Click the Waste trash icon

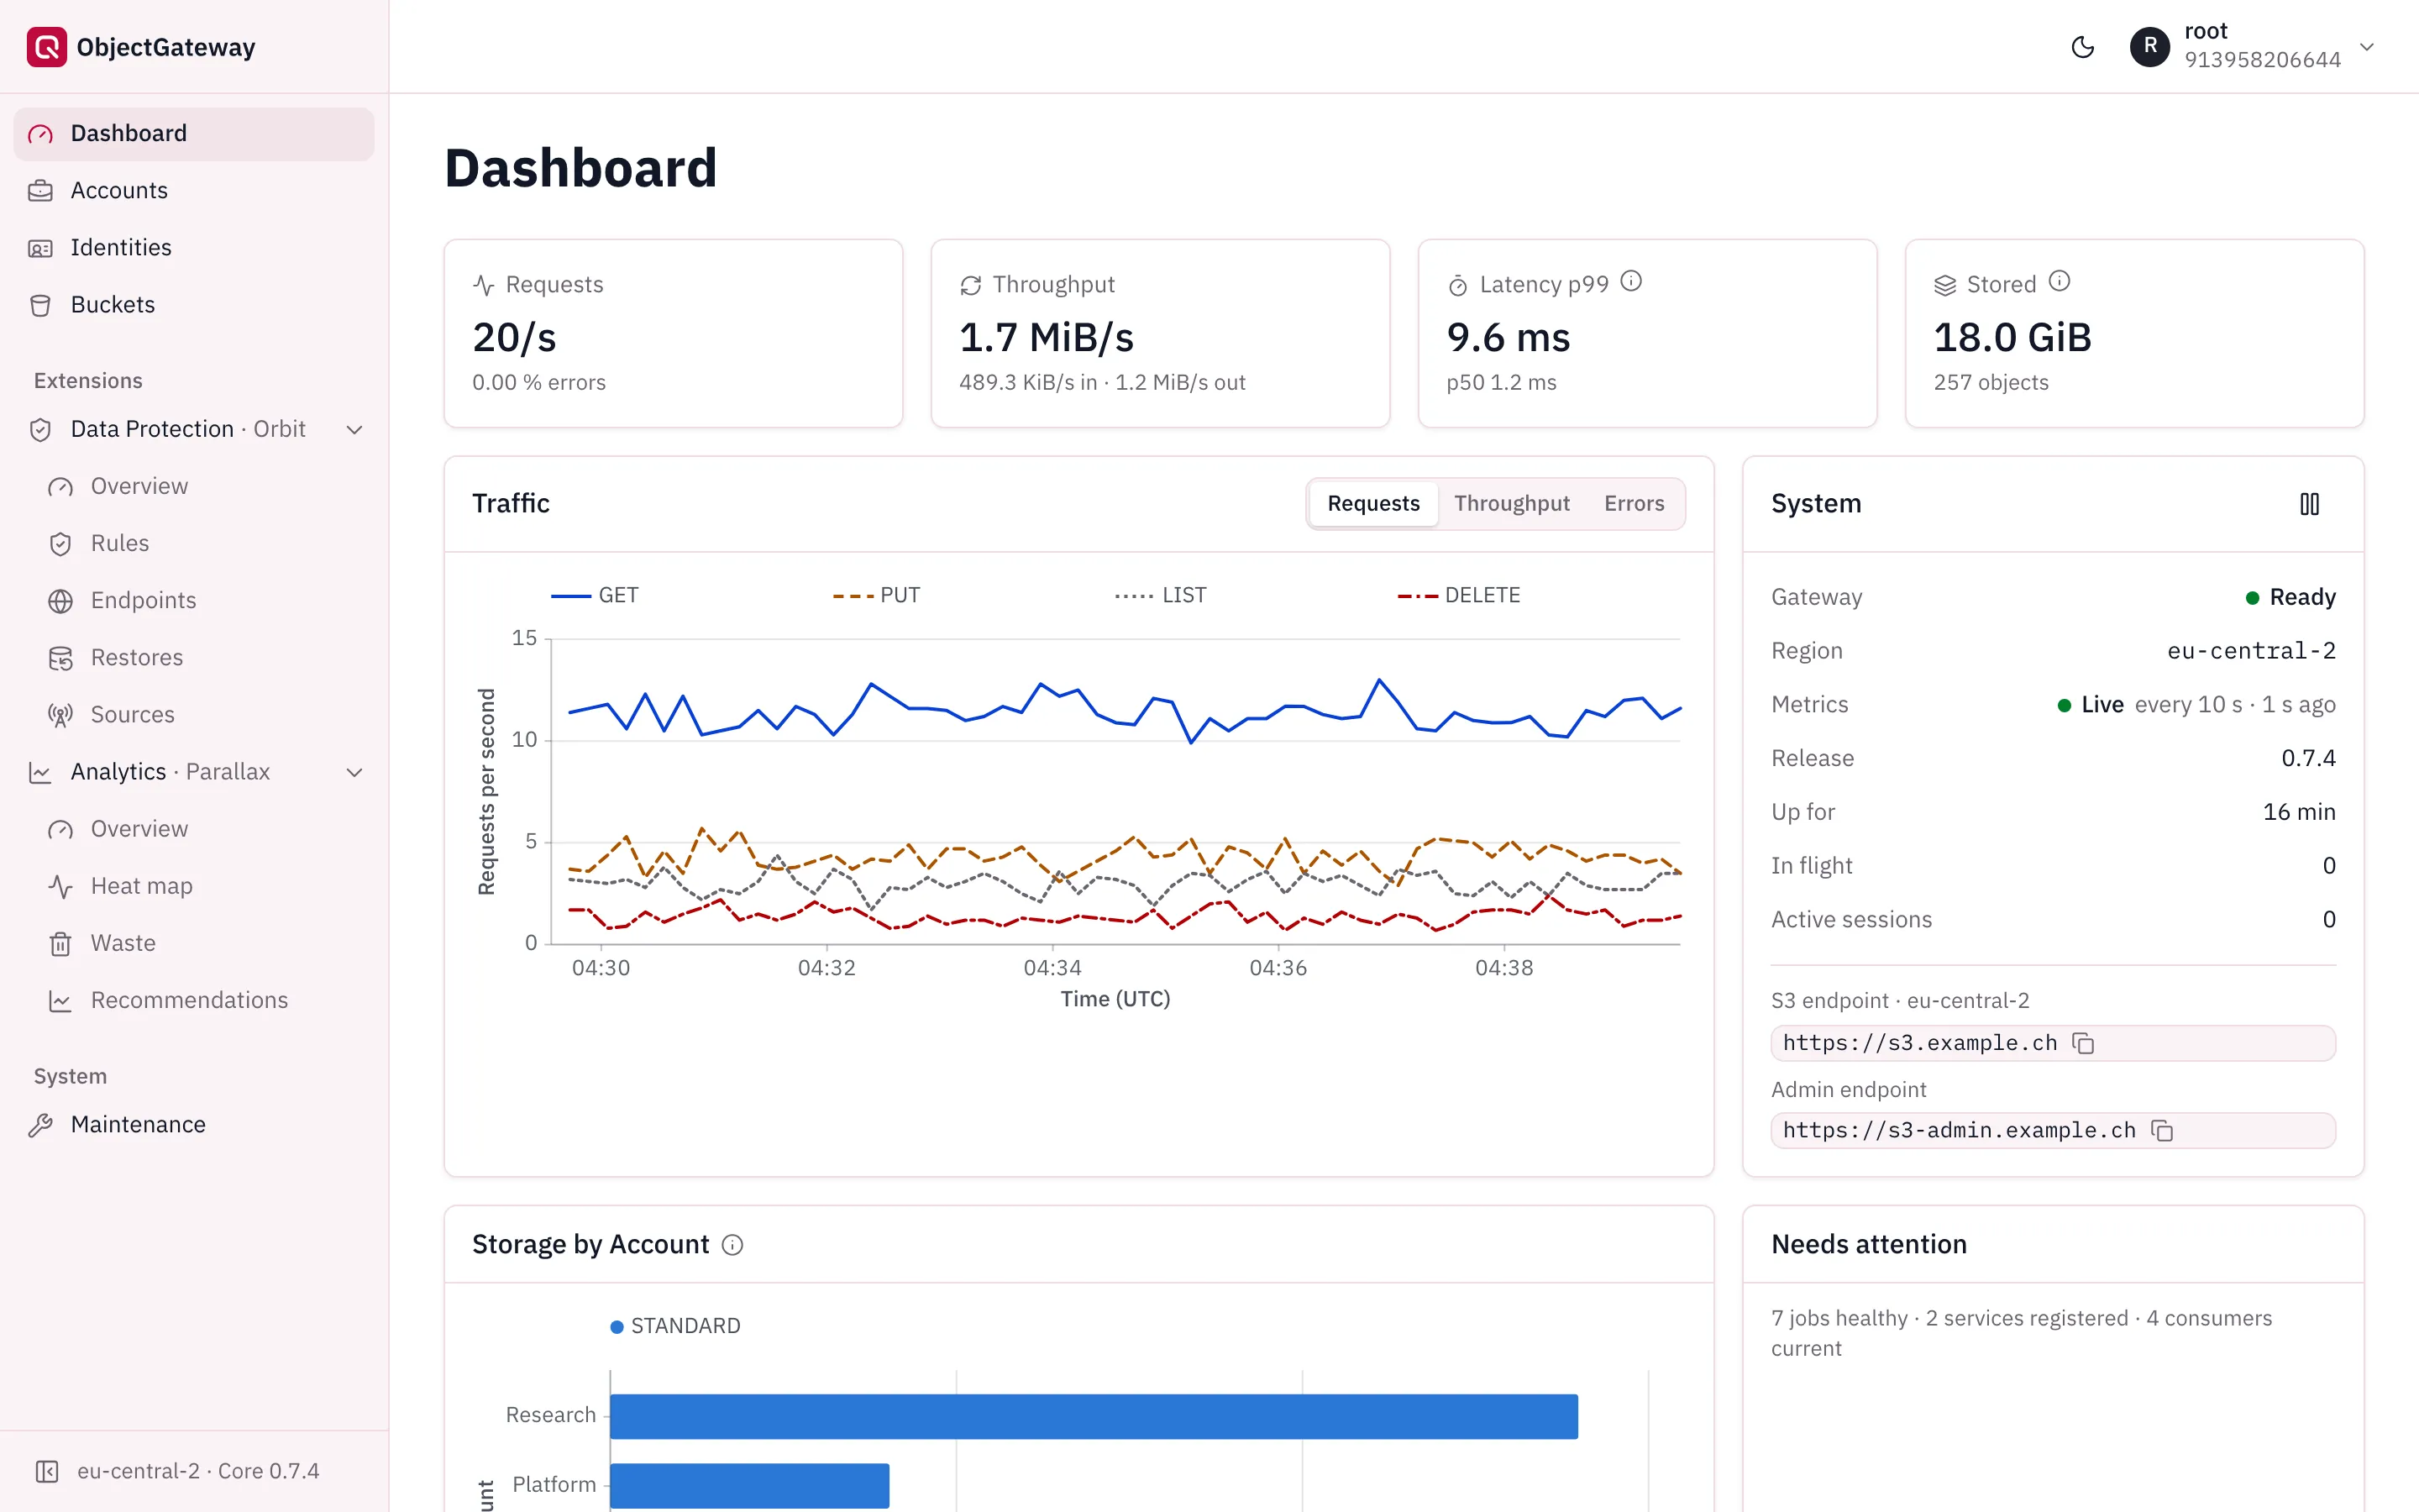click(x=61, y=944)
